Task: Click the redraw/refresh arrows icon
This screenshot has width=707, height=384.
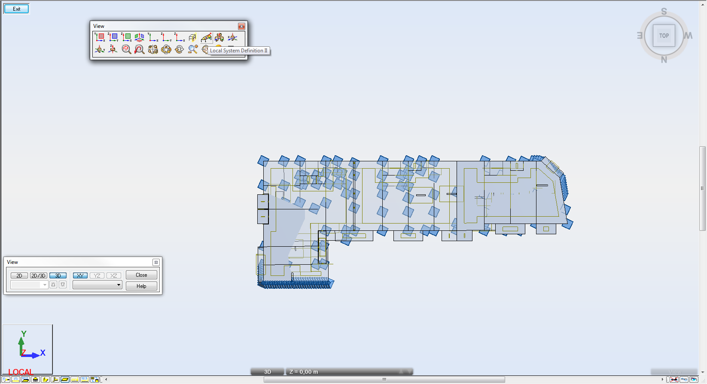Action: coord(180,49)
